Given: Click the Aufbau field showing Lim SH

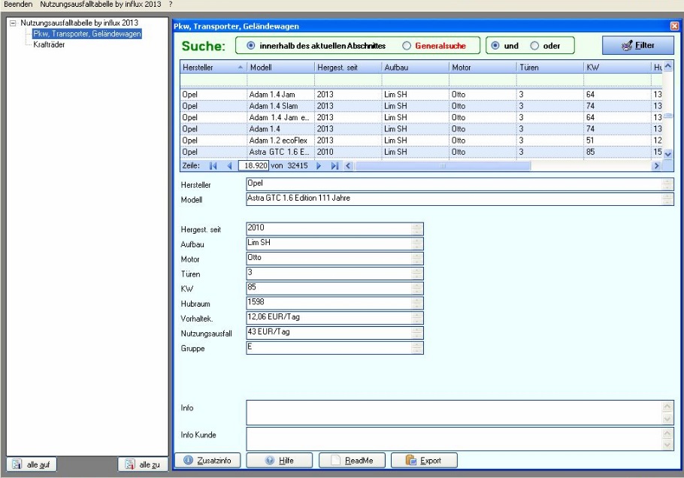Looking at the screenshot, I should tap(334, 244).
